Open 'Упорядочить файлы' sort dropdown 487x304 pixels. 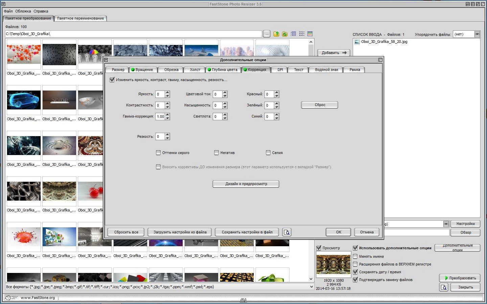pyautogui.click(x=477, y=34)
